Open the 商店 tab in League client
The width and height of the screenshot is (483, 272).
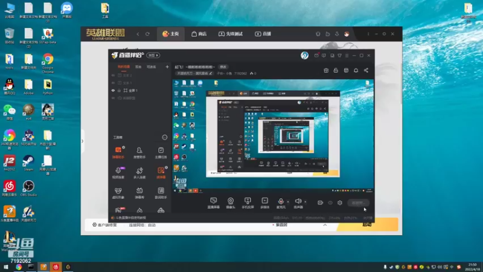199,34
